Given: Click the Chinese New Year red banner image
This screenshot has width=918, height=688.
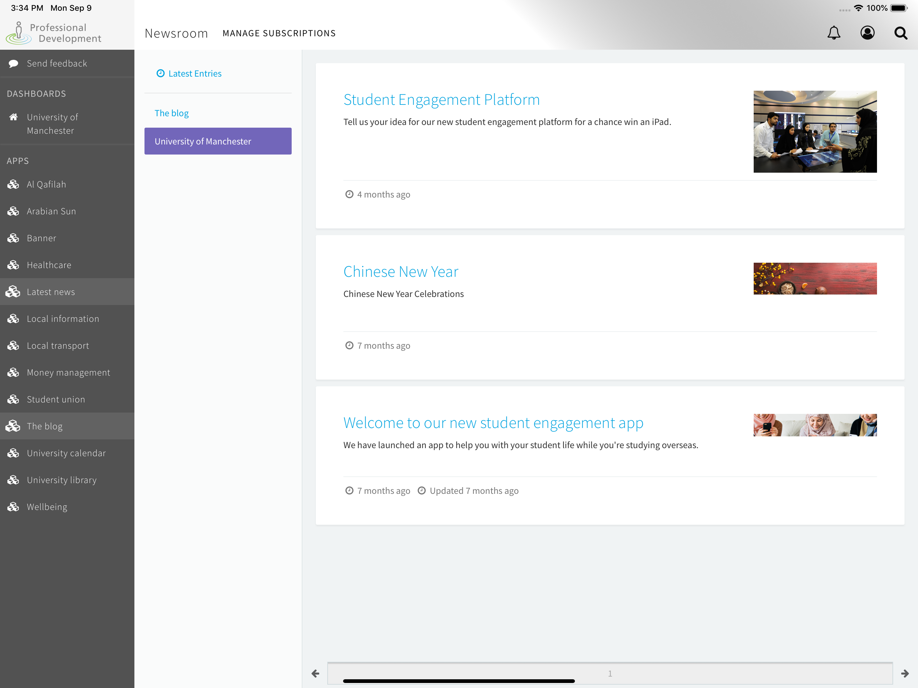Looking at the screenshot, I should click(x=815, y=278).
